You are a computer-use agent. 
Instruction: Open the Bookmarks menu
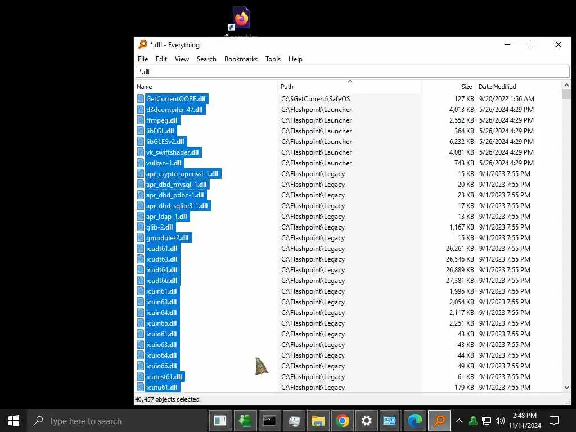pos(241,58)
